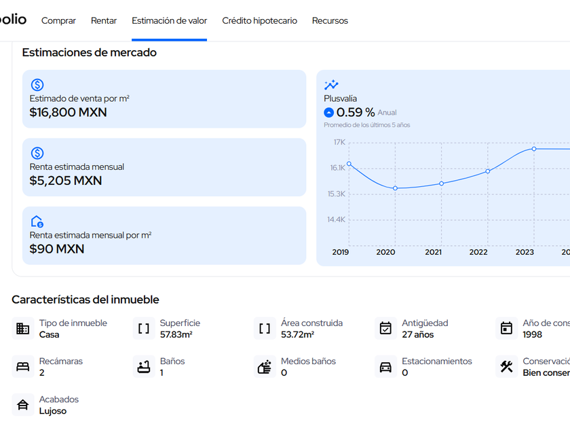Screen dimensions: 570x428
Task: Open the Comprar menu item
Action: tap(58, 21)
